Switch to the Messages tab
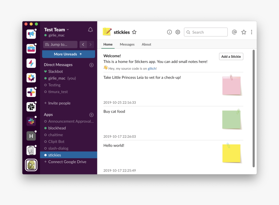The width and height of the screenshot is (279, 205). click(127, 44)
